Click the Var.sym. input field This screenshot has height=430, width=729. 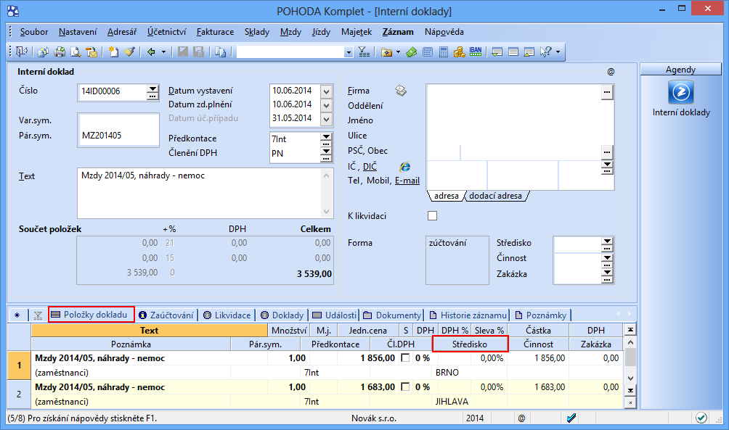click(x=118, y=121)
